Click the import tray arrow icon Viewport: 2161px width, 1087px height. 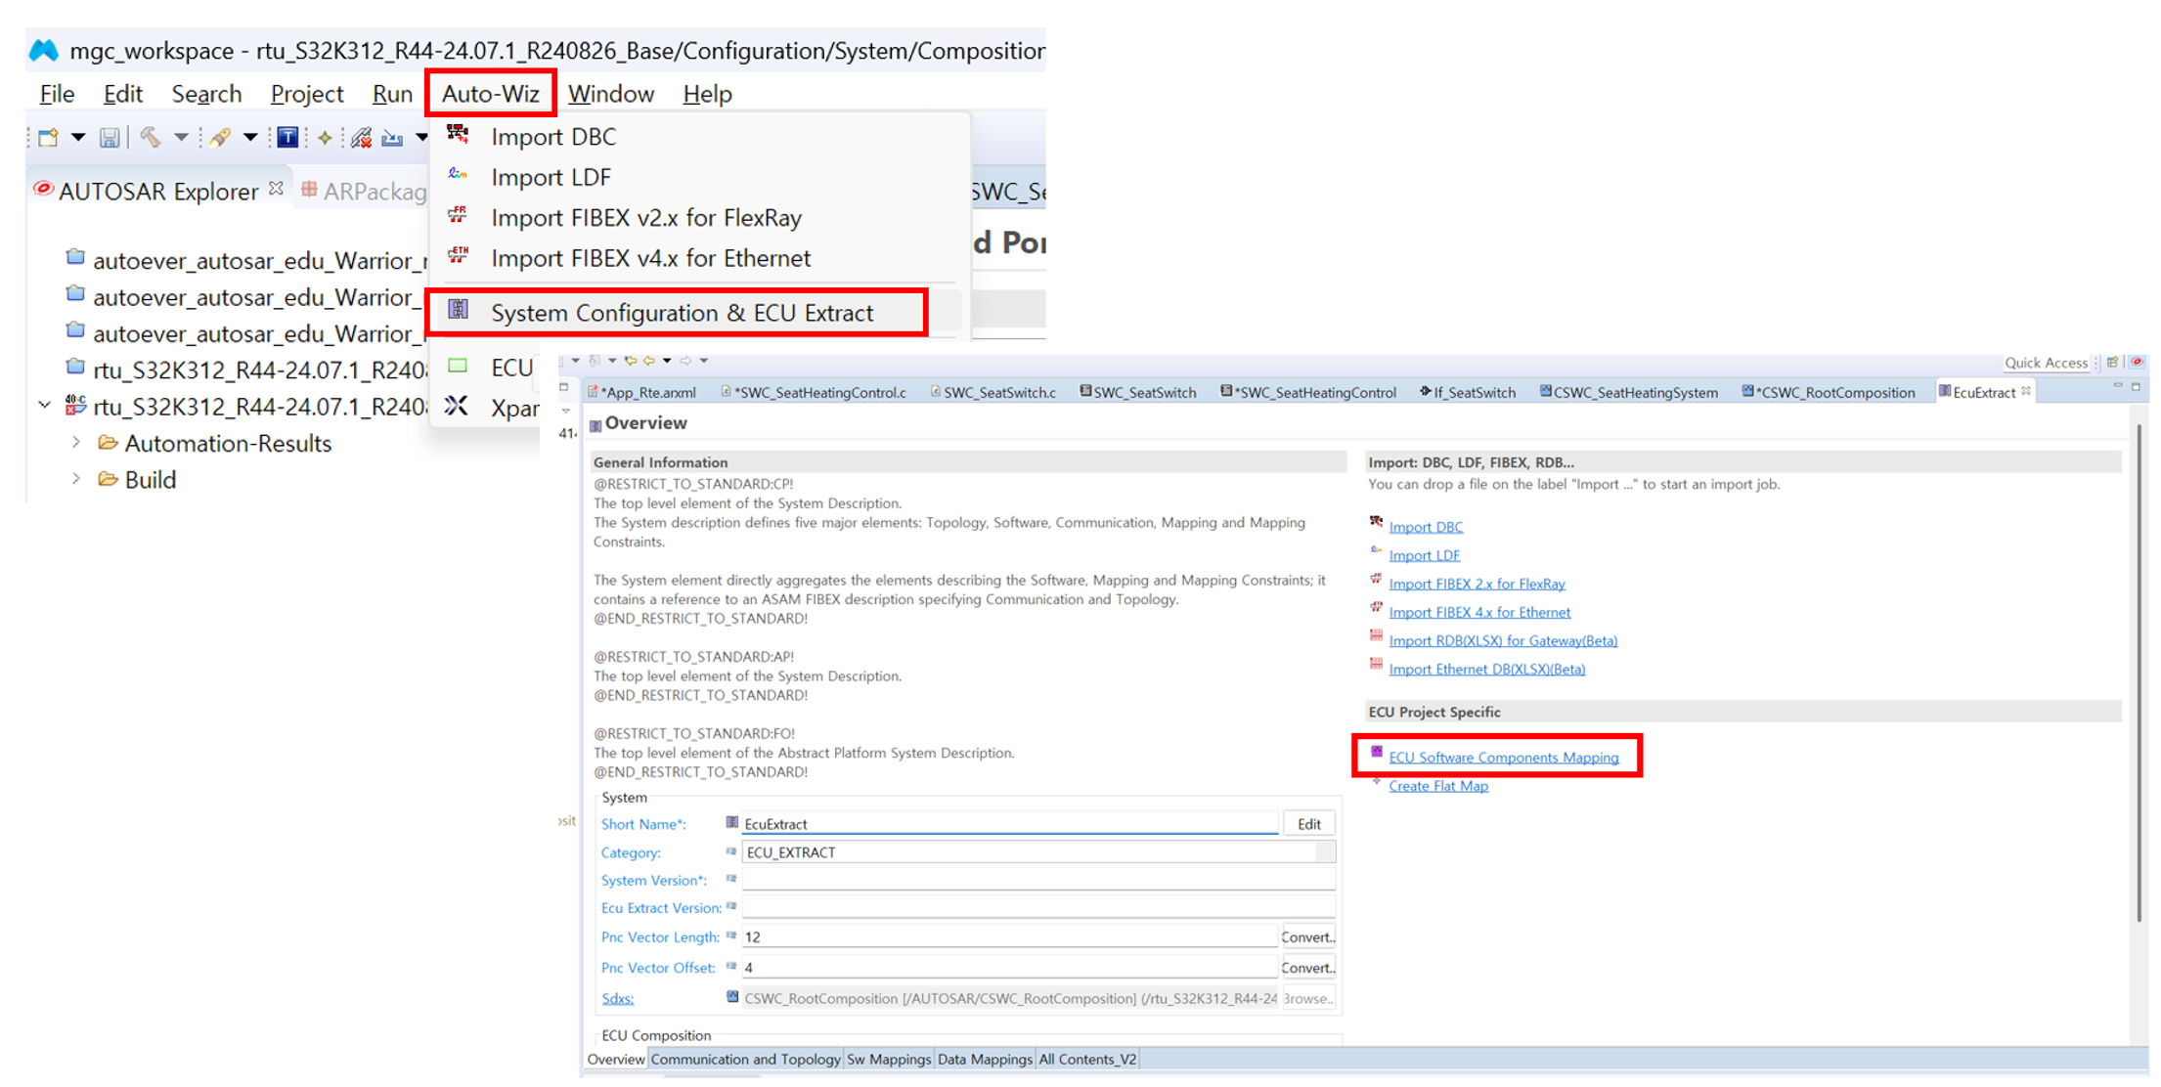coord(392,138)
